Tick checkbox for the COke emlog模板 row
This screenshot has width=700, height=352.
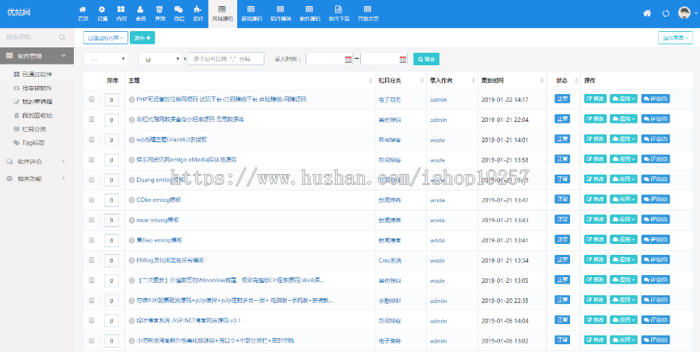[92, 200]
